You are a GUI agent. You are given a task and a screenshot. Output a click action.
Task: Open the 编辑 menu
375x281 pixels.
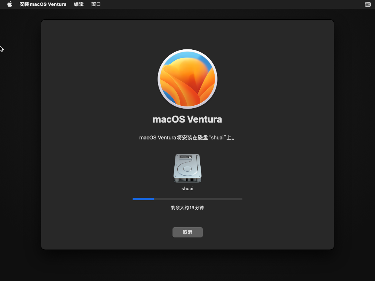click(79, 4)
